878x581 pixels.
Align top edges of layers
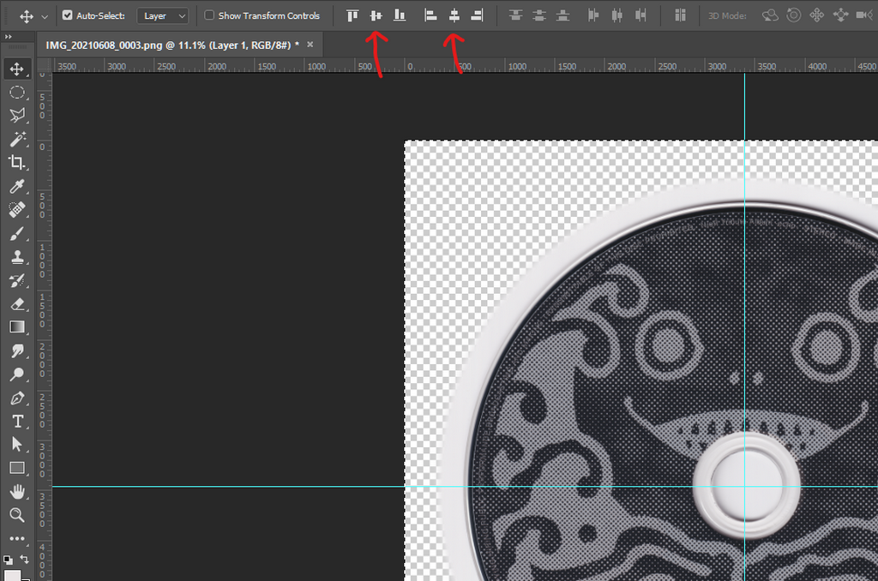point(352,15)
